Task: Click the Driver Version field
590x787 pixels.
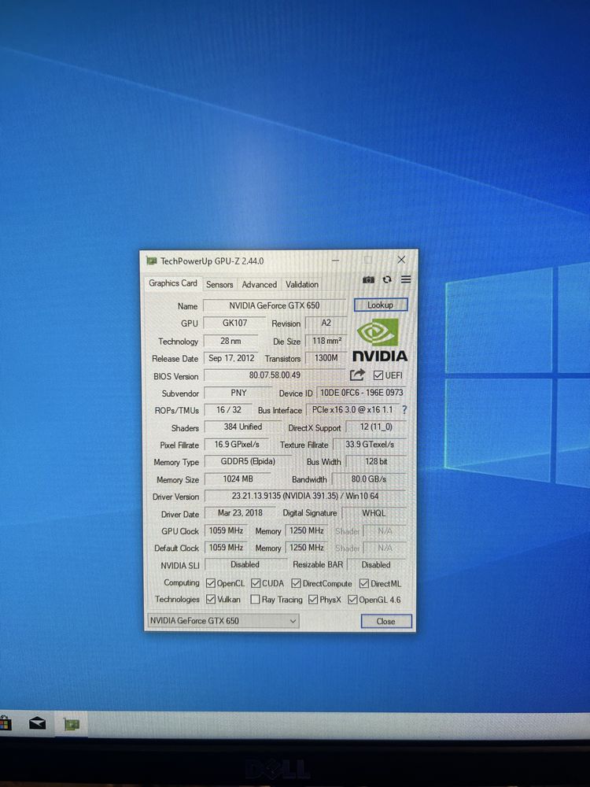Action: [x=305, y=496]
